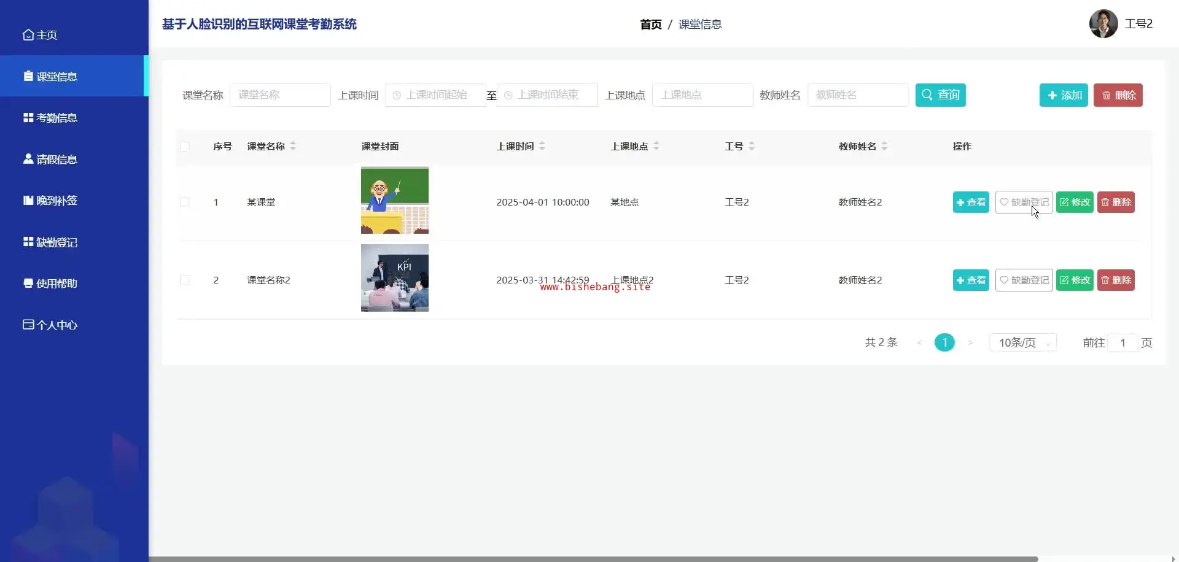Focus the 教师姓名 search field
This screenshot has width=1179, height=562.
pos(858,95)
